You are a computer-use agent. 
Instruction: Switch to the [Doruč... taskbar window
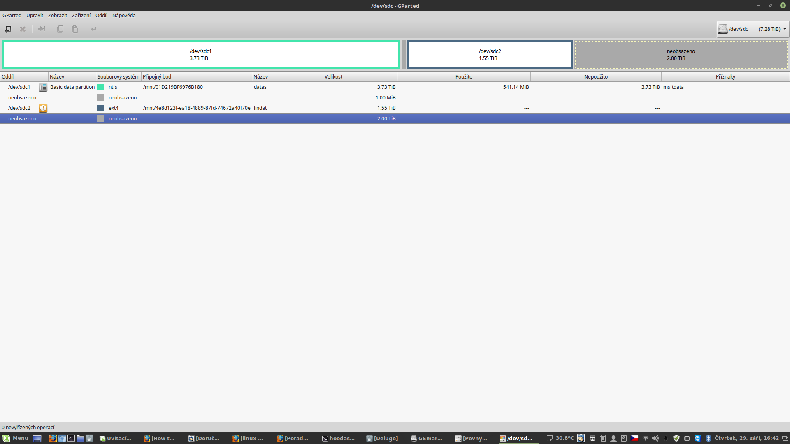click(x=204, y=438)
